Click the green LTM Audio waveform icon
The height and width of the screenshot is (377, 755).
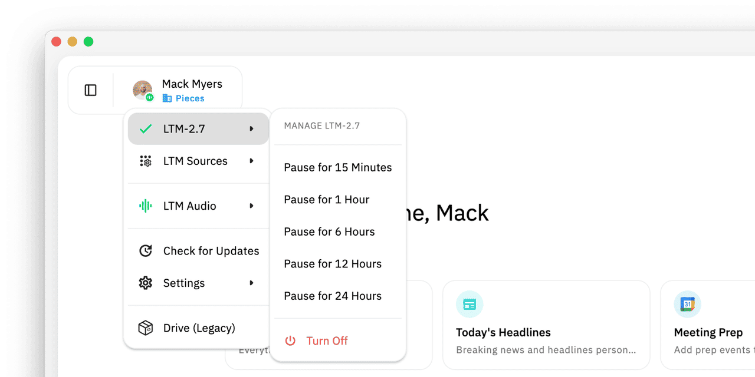[146, 206]
